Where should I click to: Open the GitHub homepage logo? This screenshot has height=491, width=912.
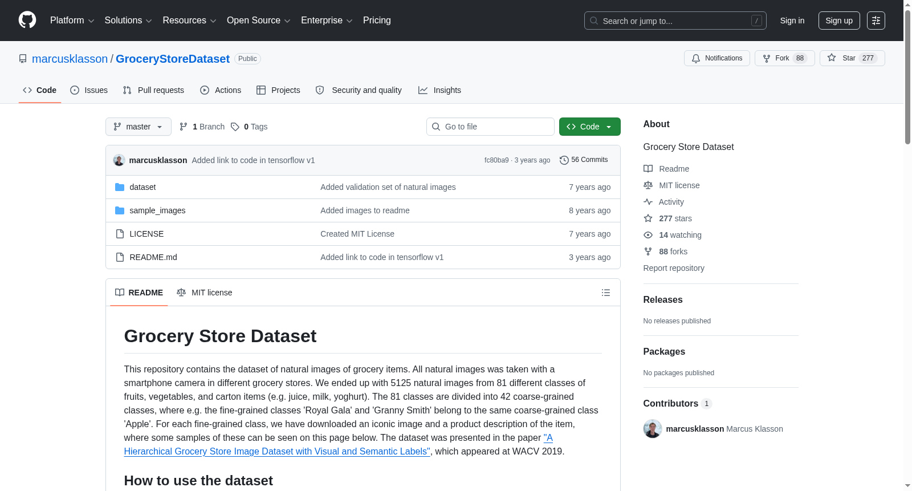click(x=27, y=21)
